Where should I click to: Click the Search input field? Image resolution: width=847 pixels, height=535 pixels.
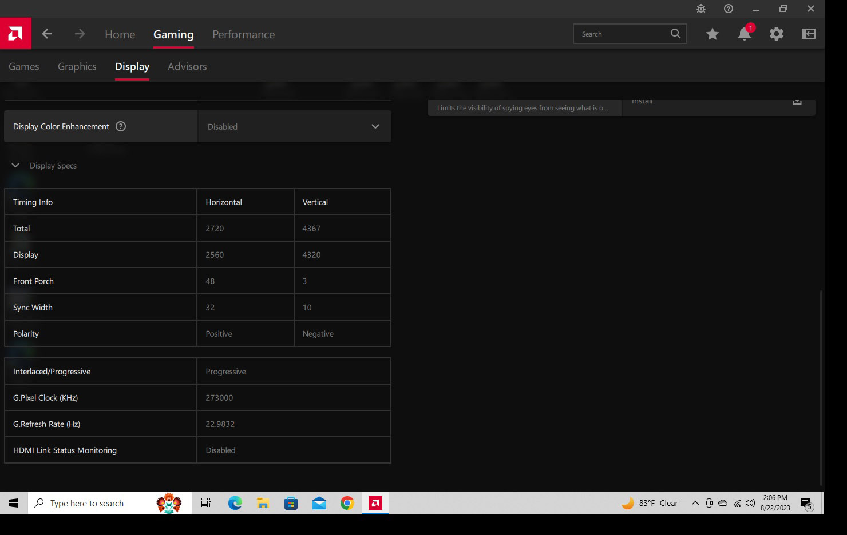[623, 34]
